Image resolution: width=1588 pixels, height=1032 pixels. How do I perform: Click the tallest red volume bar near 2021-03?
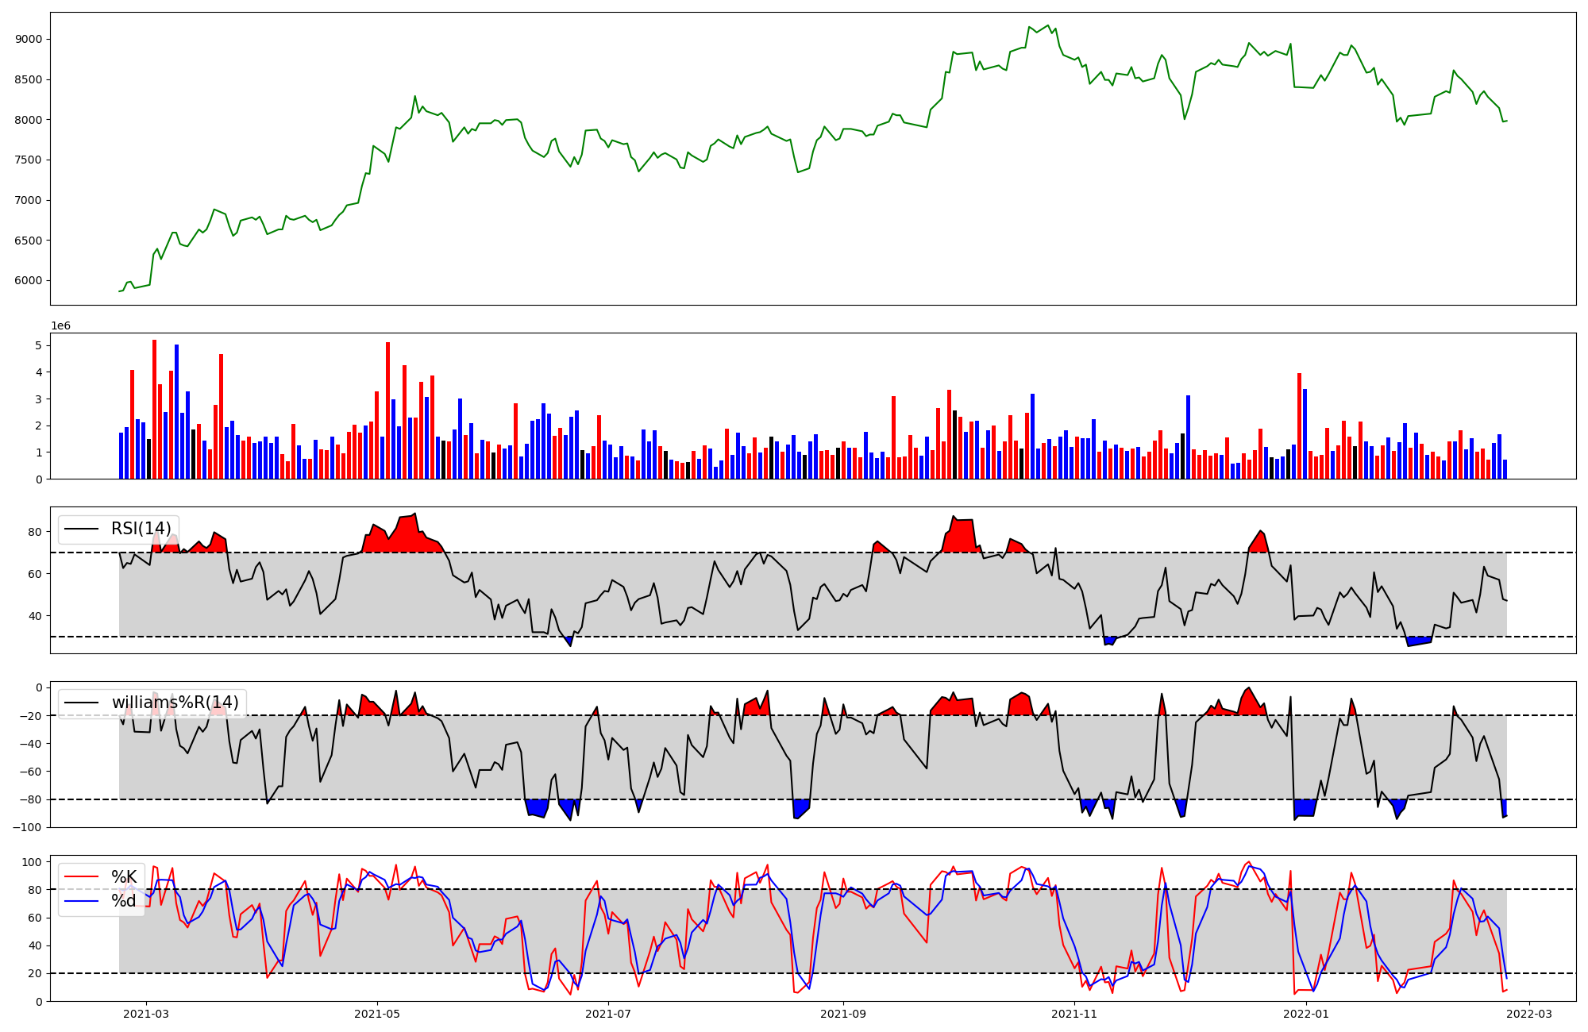(154, 409)
